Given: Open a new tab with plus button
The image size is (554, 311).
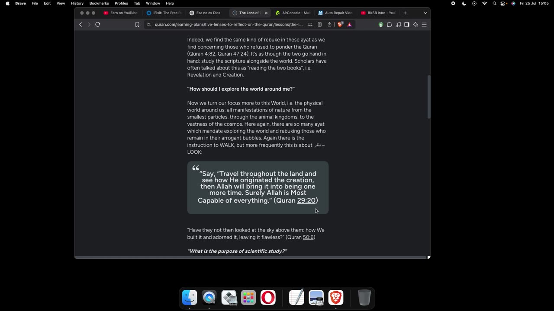Looking at the screenshot, I should [x=405, y=13].
